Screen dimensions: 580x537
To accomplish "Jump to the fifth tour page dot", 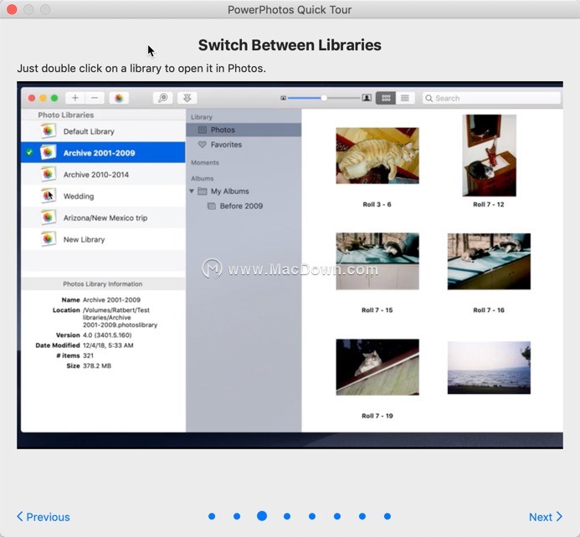I will (x=312, y=516).
